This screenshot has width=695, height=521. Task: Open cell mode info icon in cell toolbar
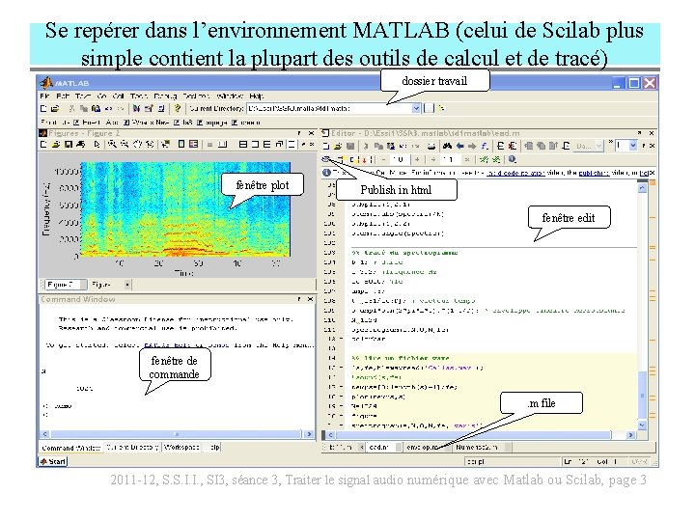point(512,159)
